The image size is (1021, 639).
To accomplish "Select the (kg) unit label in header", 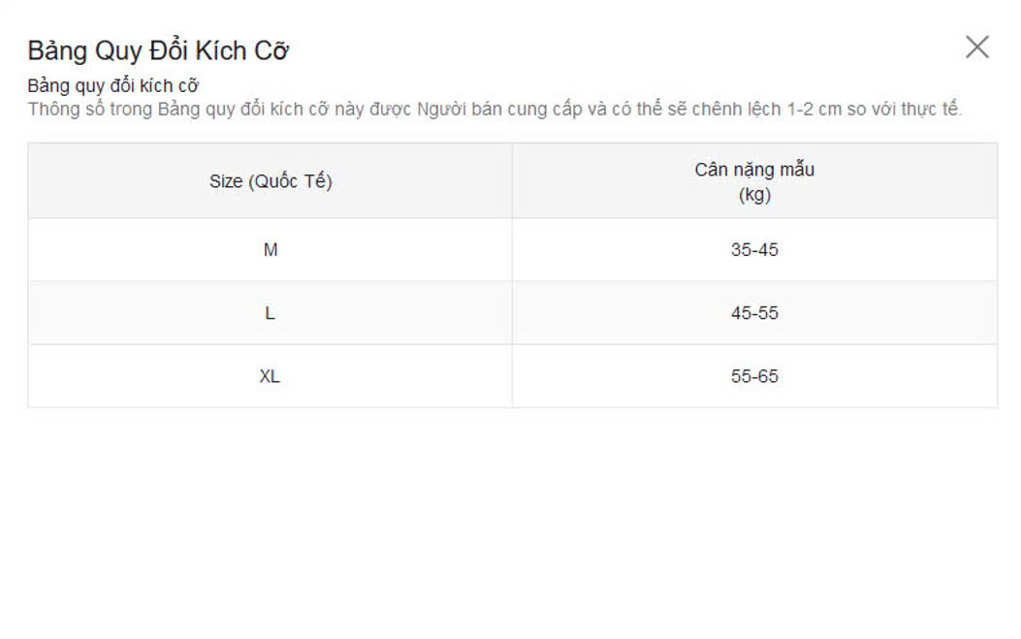I will (x=754, y=194).
